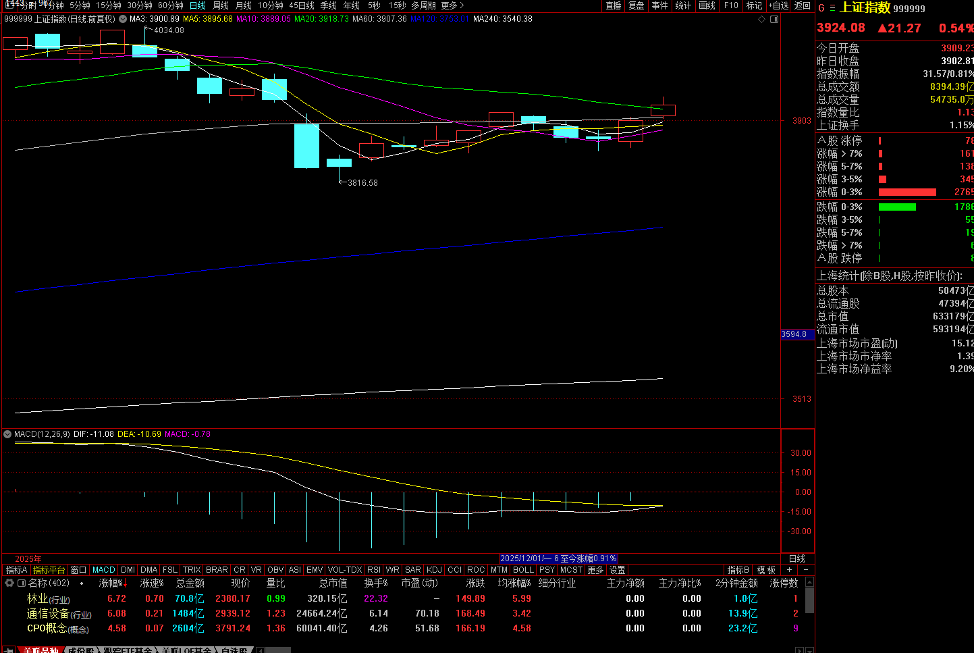Click the 复盘 replay button
The height and width of the screenshot is (653, 974).
point(636,5)
